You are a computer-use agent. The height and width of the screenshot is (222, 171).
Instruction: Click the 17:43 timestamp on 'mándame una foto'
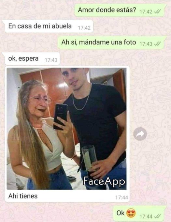pyautogui.click(x=146, y=44)
